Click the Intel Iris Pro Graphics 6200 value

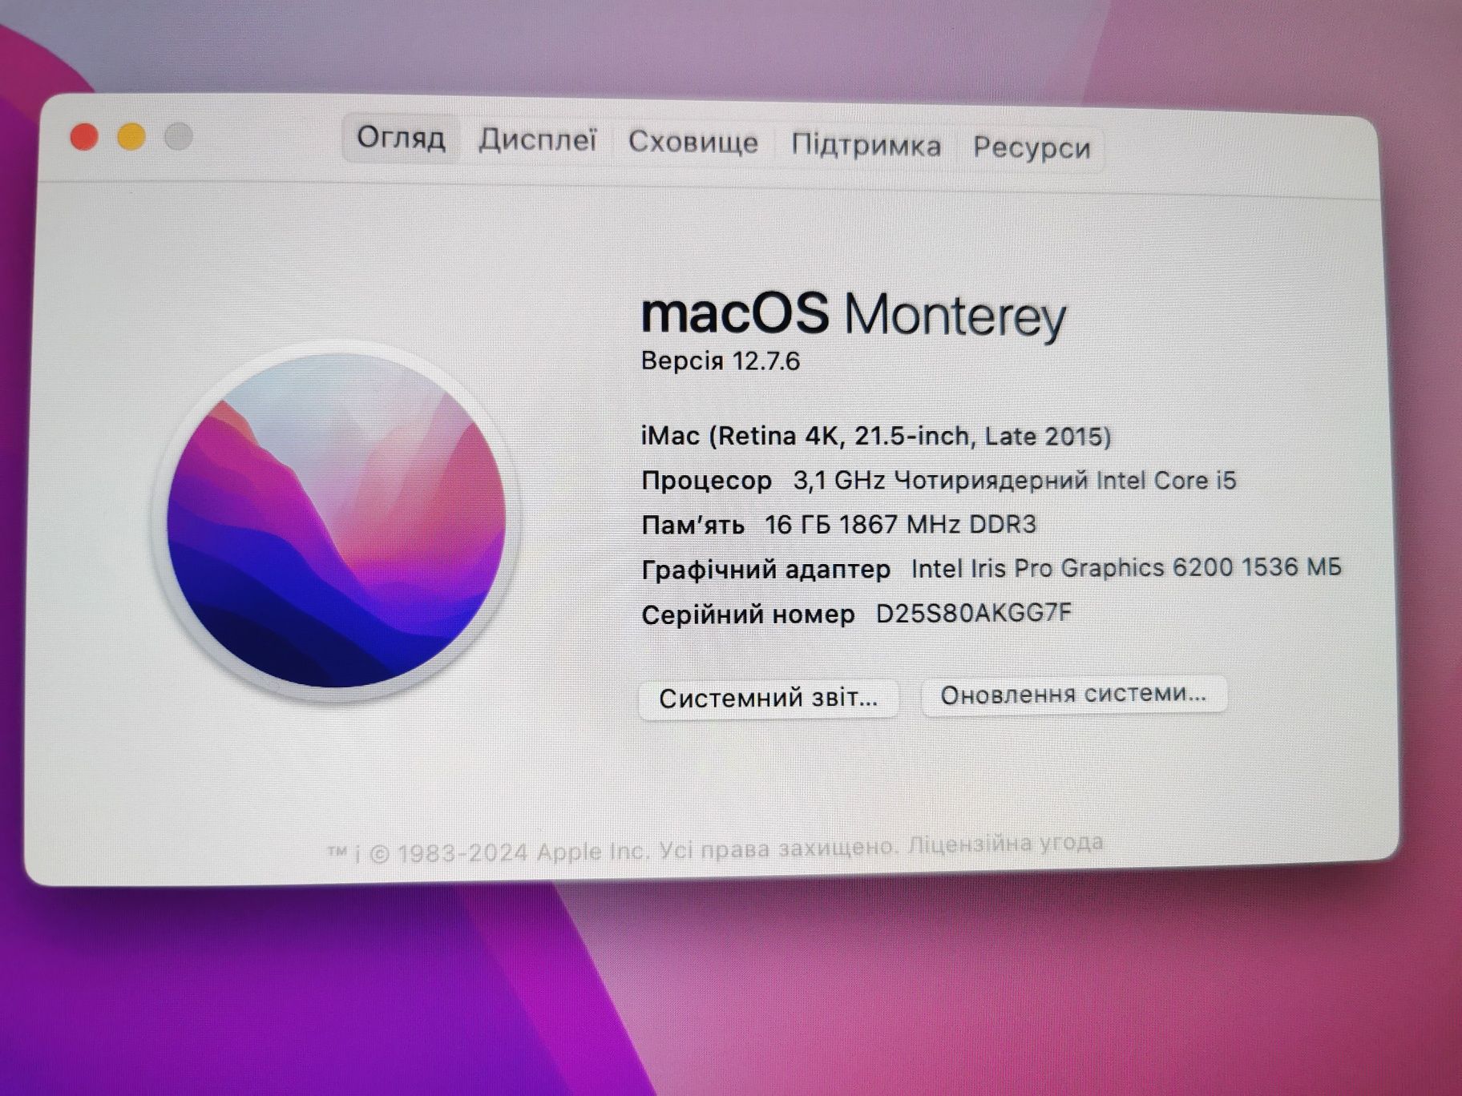pyautogui.click(x=1126, y=567)
